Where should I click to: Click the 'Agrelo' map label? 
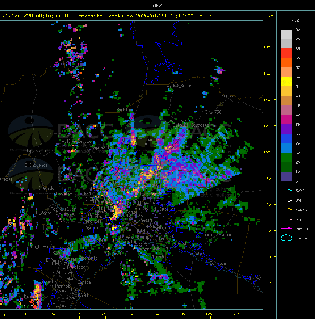[x=92, y=228]
